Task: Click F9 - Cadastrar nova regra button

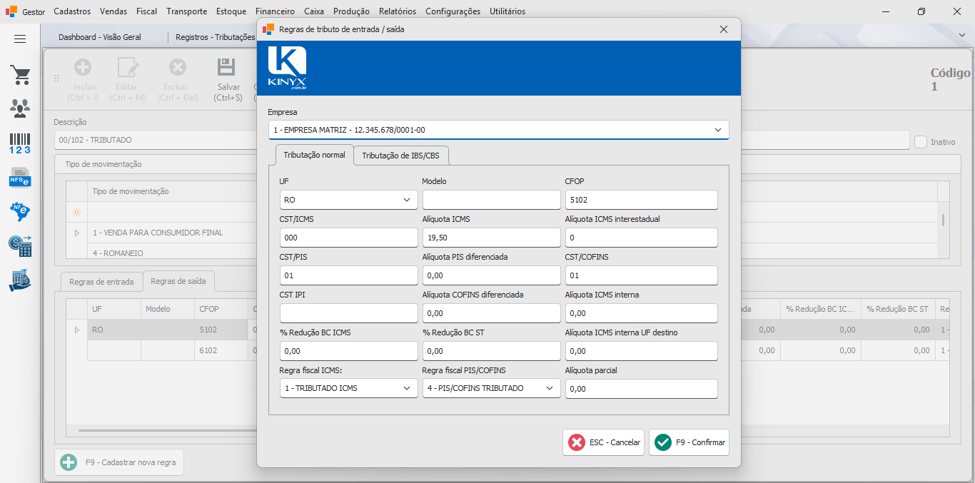Action: pos(120,462)
